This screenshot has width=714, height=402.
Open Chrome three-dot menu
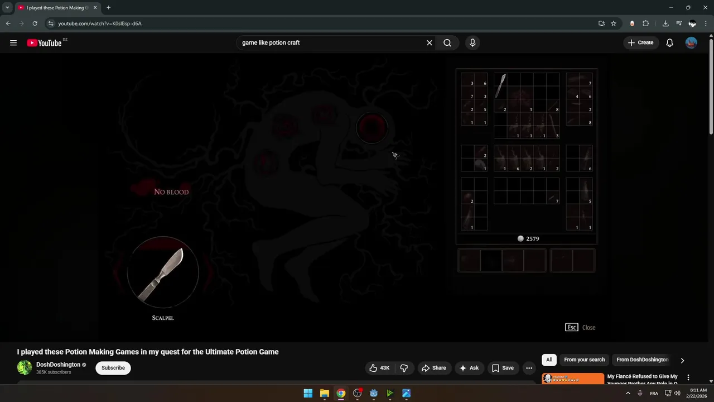coord(706,23)
